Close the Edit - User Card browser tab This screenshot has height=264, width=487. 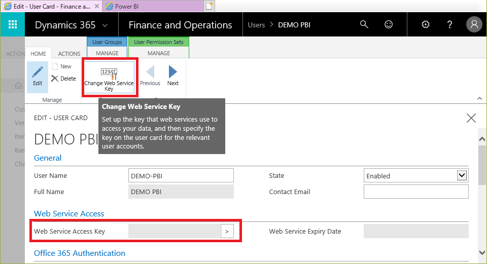coord(97,6)
